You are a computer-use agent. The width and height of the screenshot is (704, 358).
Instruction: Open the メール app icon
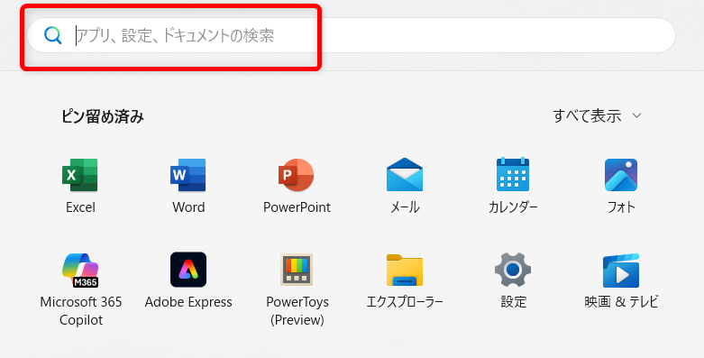tap(405, 175)
